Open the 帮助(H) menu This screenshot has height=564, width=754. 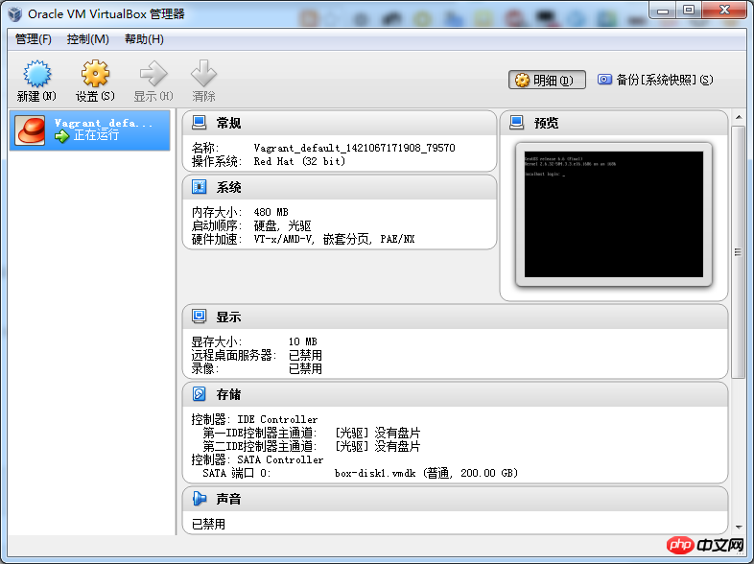144,39
